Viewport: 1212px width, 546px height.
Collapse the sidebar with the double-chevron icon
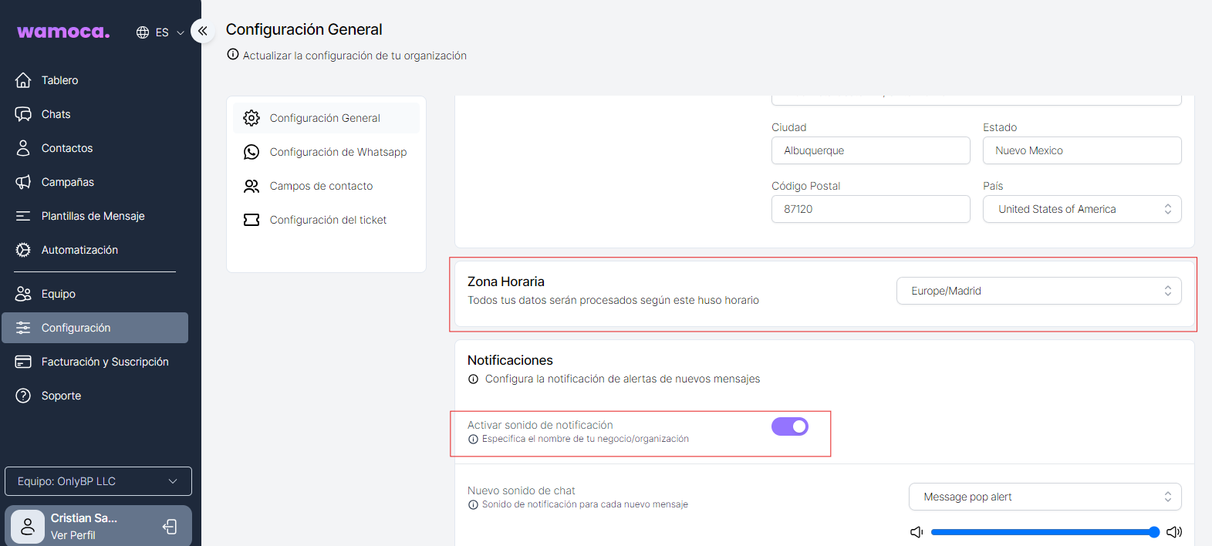point(202,31)
